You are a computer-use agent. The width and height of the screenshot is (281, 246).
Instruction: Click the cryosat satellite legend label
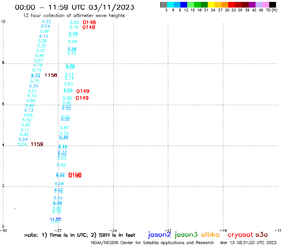(x=240, y=235)
